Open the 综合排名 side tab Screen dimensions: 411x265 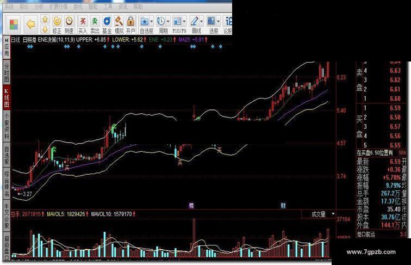pyautogui.click(x=7, y=184)
